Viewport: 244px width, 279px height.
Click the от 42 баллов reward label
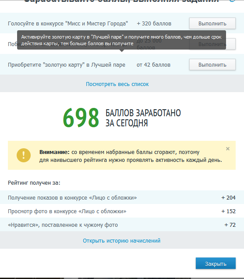153,65
